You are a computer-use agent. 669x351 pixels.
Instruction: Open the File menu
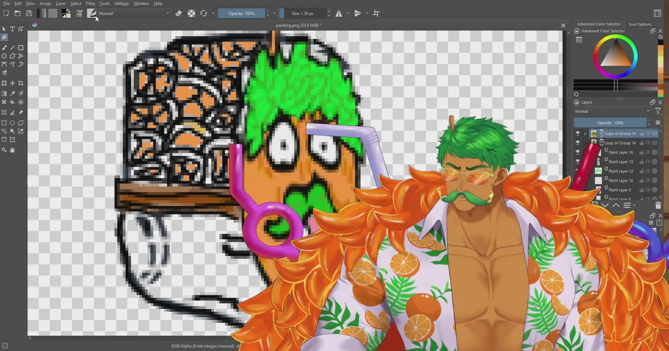(x=6, y=3)
